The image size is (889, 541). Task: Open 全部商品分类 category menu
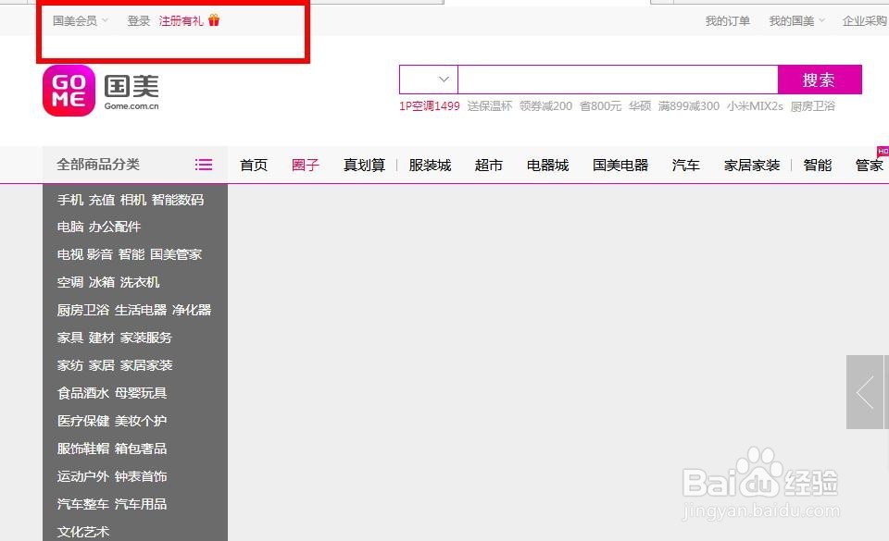135,165
